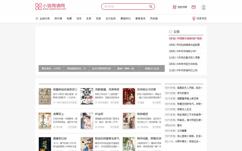Click the search magnifier icon

(151, 7)
